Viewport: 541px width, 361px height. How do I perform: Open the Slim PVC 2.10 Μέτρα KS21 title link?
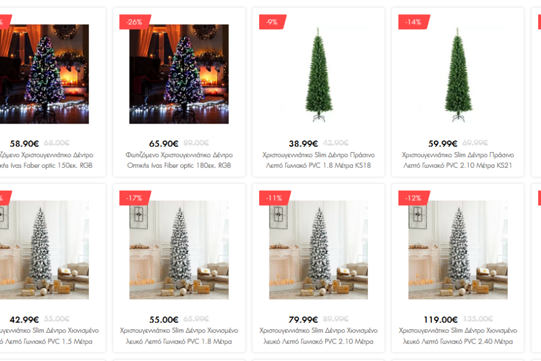(458, 160)
